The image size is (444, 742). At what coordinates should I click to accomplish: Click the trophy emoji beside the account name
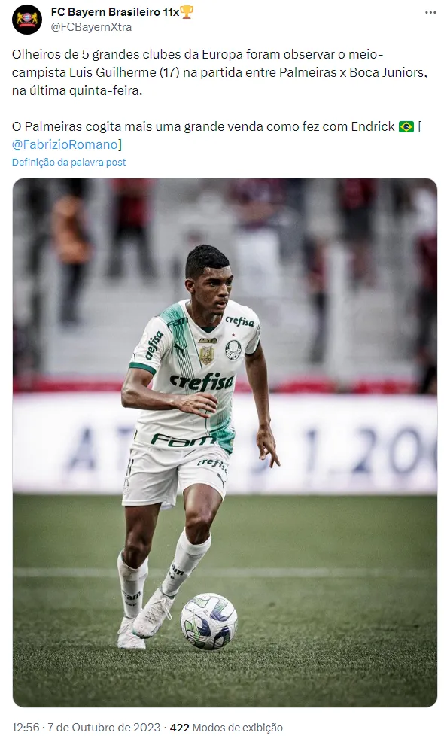187,12
